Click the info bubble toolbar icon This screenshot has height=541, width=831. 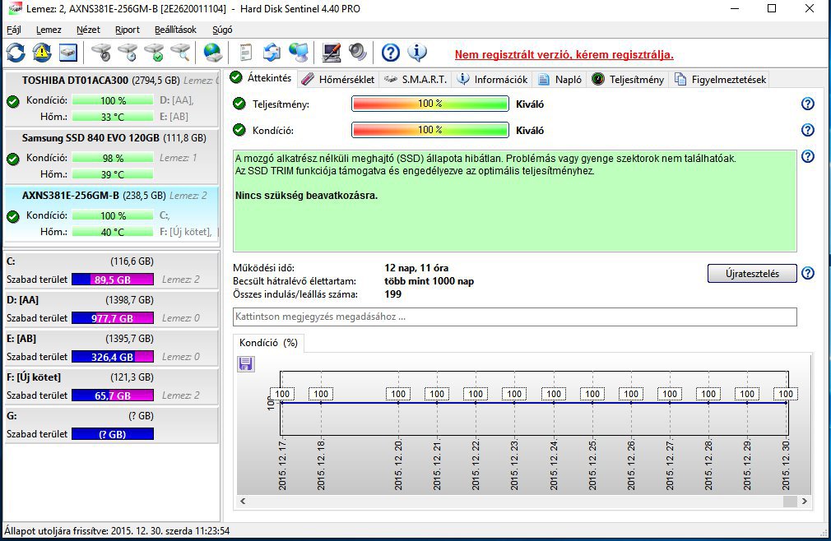click(x=417, y=53)
